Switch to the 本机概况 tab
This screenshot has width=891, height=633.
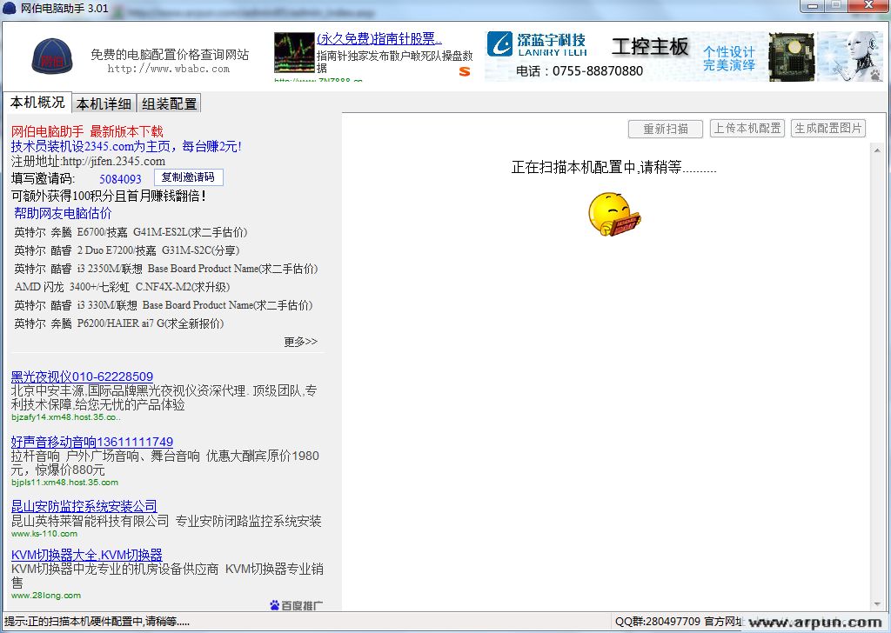37,103
